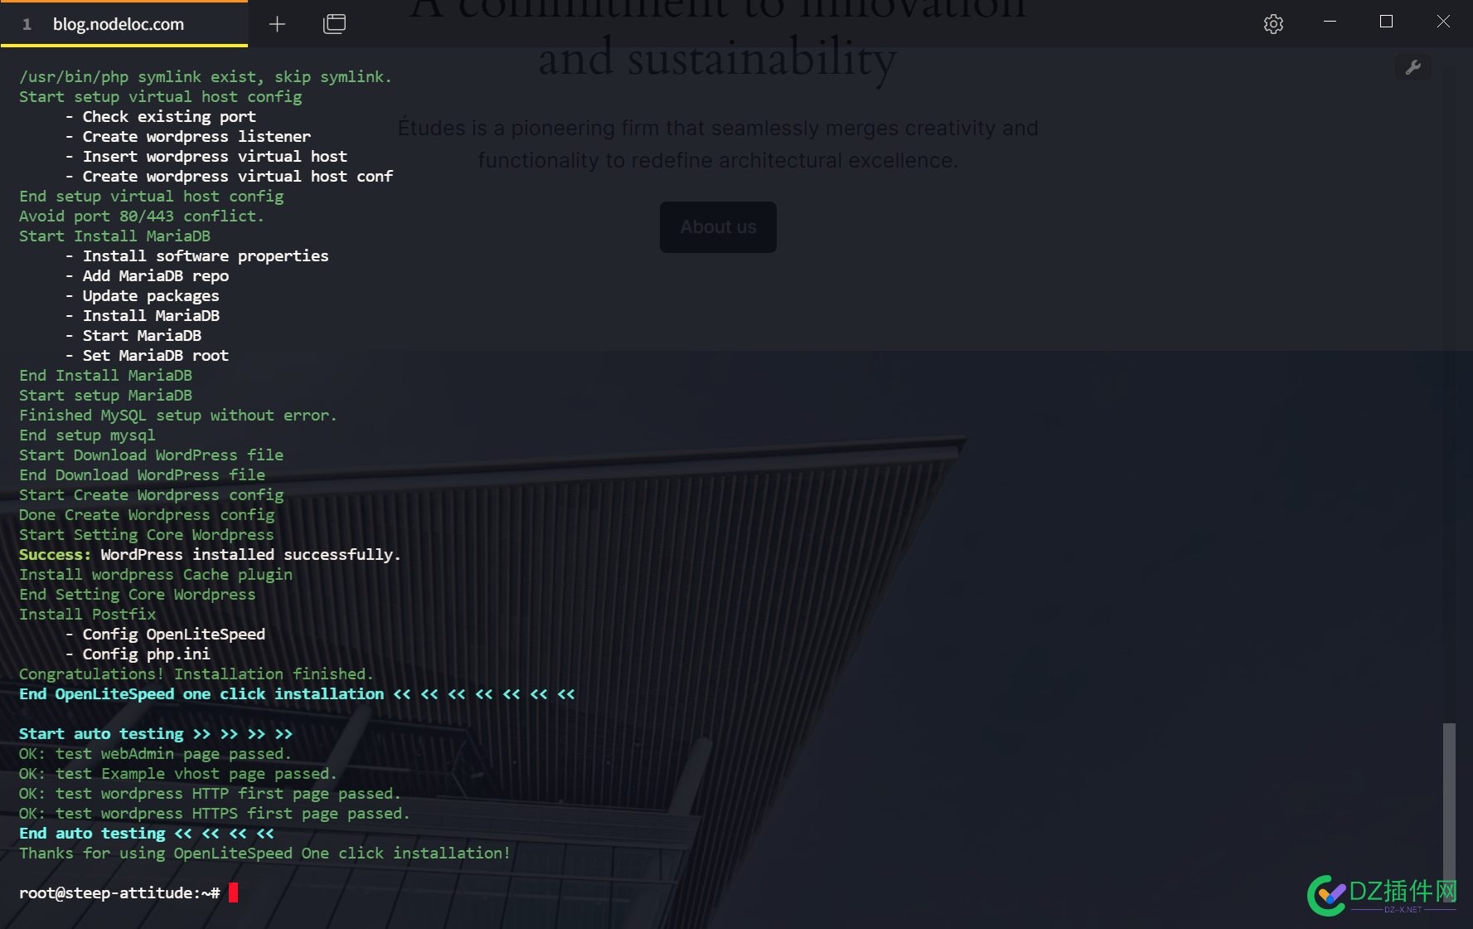Click 'Start Download WordPress file' line
This screenshot has height=929, width=1473.
click(x=151, y=455)
